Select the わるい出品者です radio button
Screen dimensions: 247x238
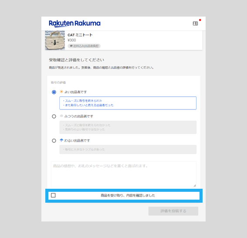pos(54,141)
